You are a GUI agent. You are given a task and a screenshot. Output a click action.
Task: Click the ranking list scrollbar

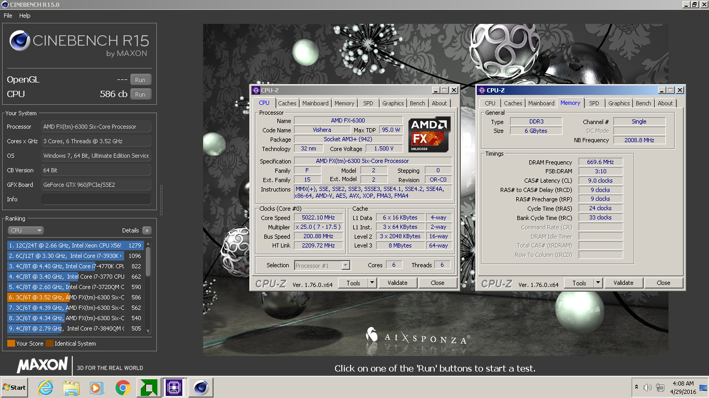pos(148,287)
